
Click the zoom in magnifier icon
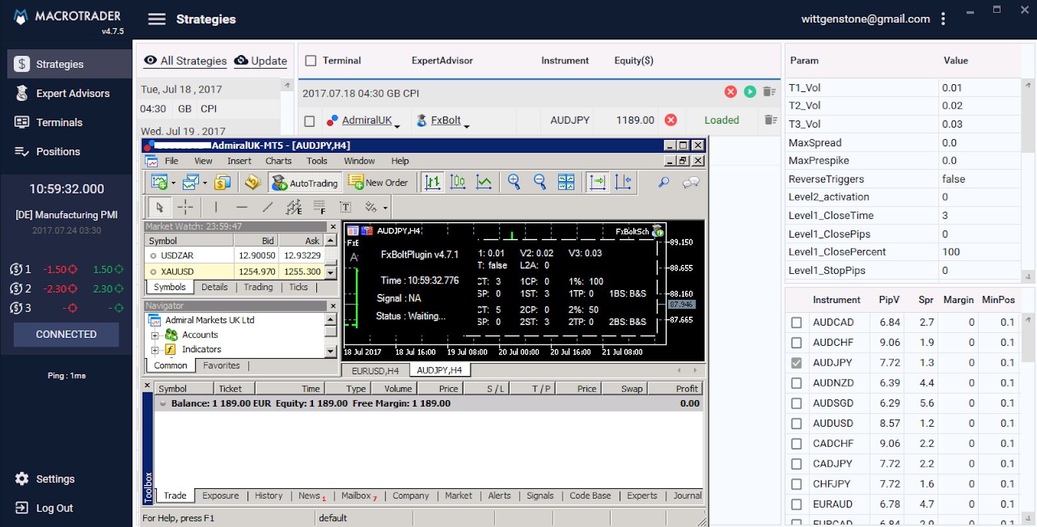[514, 183]
